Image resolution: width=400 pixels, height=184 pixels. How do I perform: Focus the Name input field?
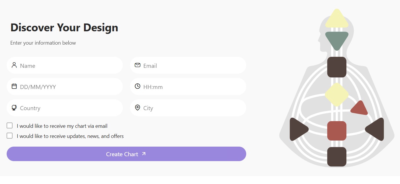pos(70,65)
